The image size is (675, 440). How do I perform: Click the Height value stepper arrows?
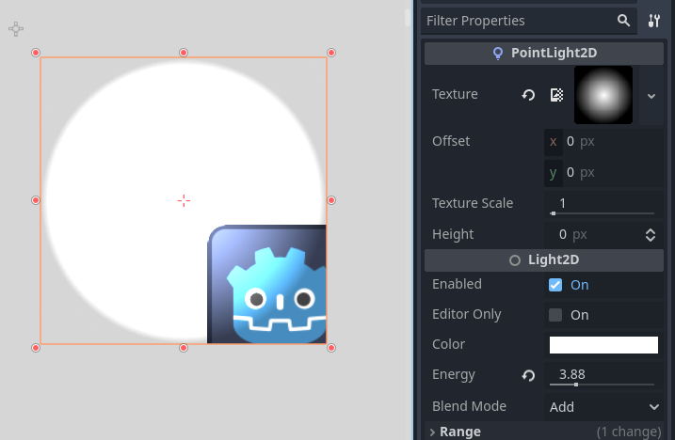[650, 234]
